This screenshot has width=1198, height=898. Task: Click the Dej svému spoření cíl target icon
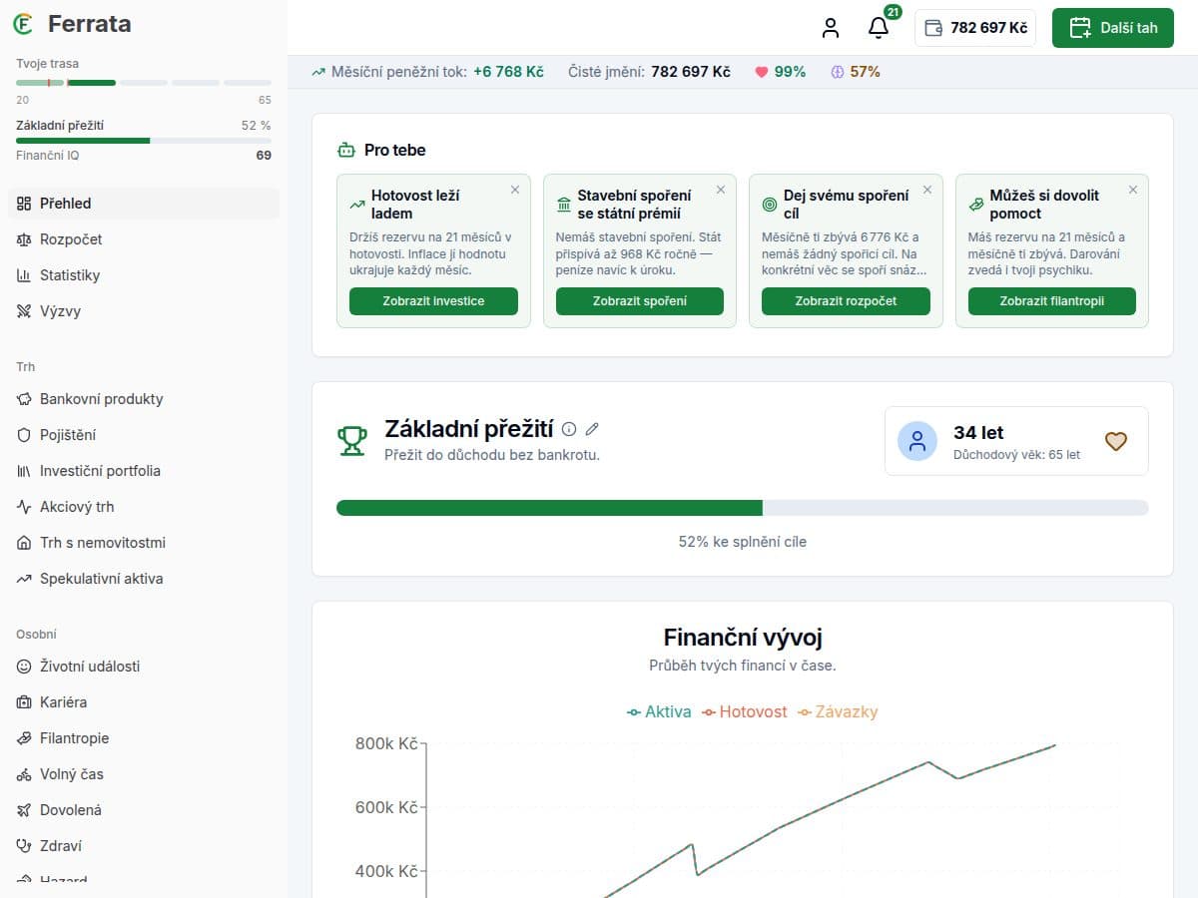pos(770,205)
